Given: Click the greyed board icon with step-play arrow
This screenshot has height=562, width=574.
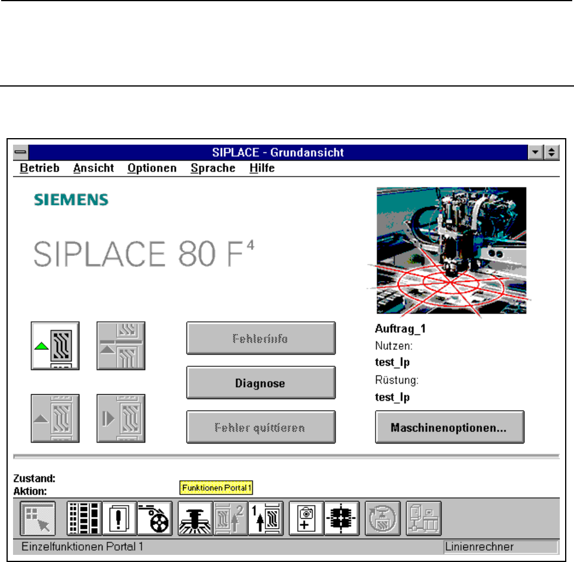Looking at the screenshot, I should point(121,418).
